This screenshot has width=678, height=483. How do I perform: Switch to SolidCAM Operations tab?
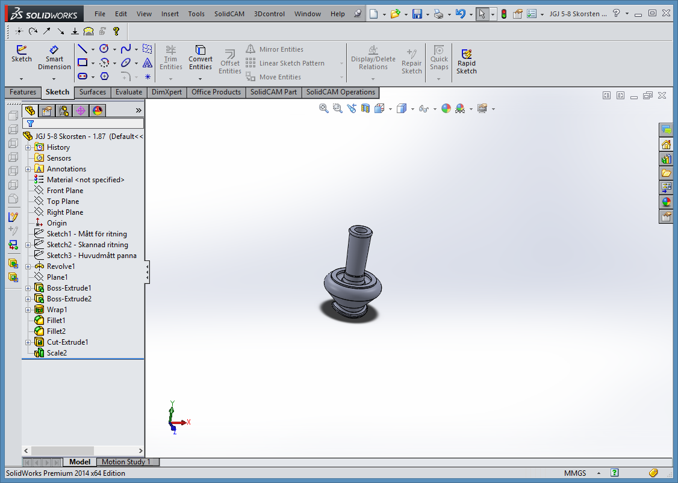pyautogui.click(x=341, y=92)
